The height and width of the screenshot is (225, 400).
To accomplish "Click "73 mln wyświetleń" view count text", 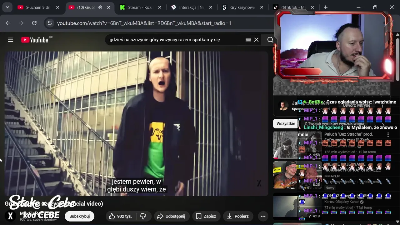I will (339, 207).
